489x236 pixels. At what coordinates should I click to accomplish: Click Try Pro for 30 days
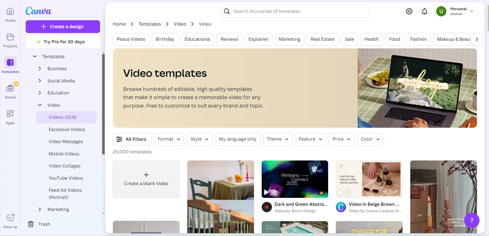pyautogui.click(x=63, y=42)
